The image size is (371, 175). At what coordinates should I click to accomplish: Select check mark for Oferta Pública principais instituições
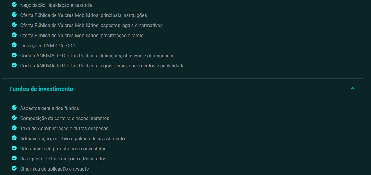point(14,15)
